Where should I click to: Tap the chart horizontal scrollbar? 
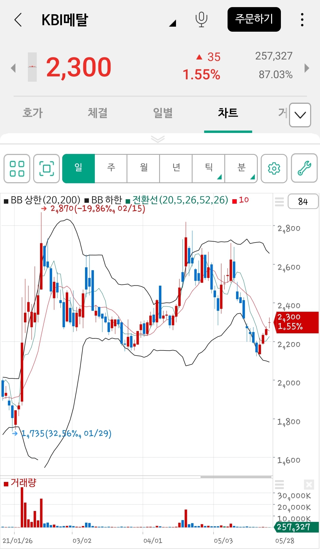coord(236,477)
